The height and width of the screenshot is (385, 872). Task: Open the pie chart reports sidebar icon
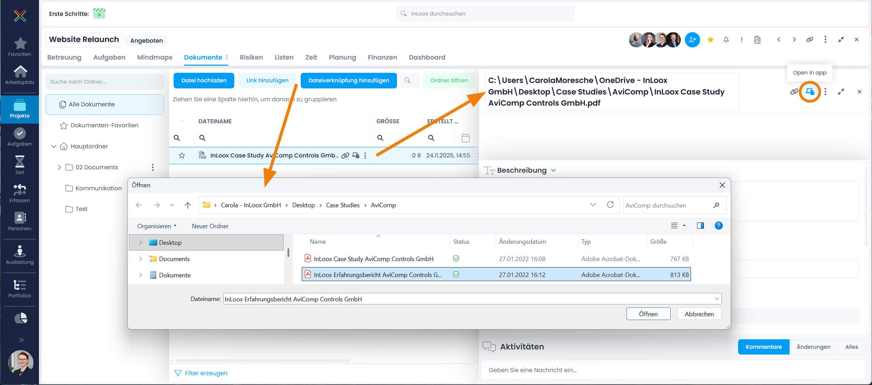tap(20, 318)
